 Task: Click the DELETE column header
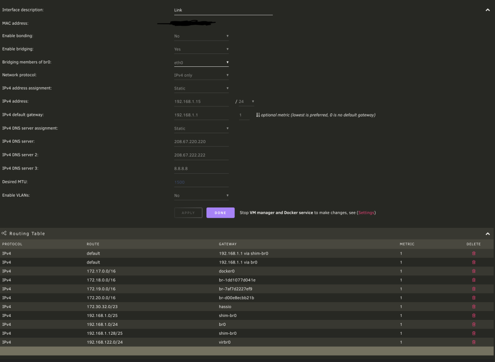click(x=474, y=244)
